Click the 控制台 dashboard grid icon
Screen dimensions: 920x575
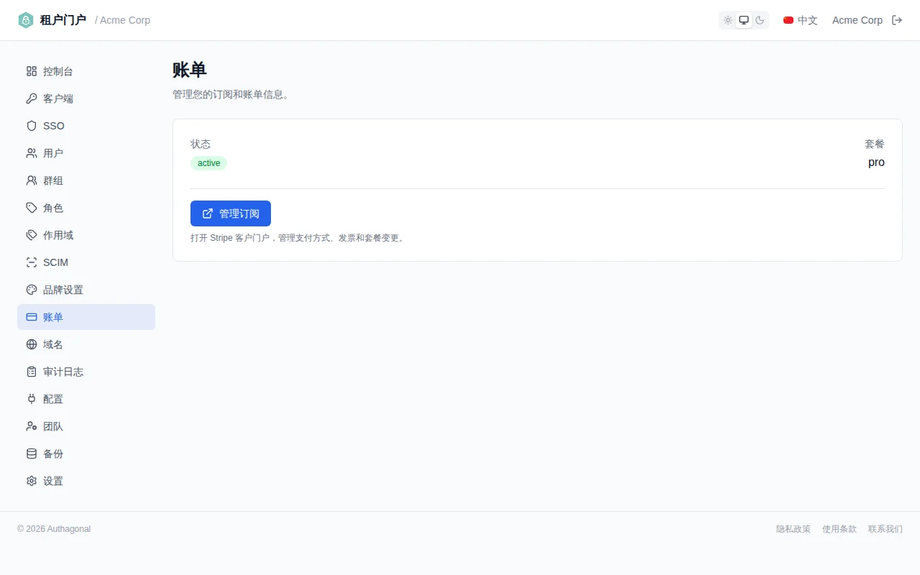pos(32,71)
